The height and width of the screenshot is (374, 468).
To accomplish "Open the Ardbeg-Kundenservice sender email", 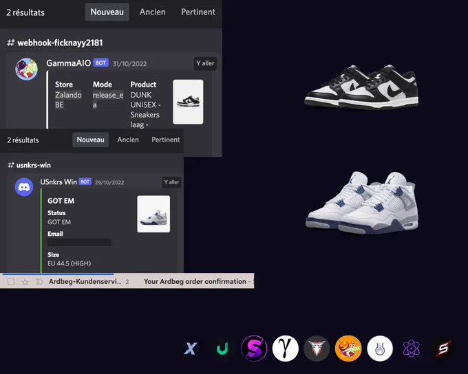I will (x=85, y=282).
